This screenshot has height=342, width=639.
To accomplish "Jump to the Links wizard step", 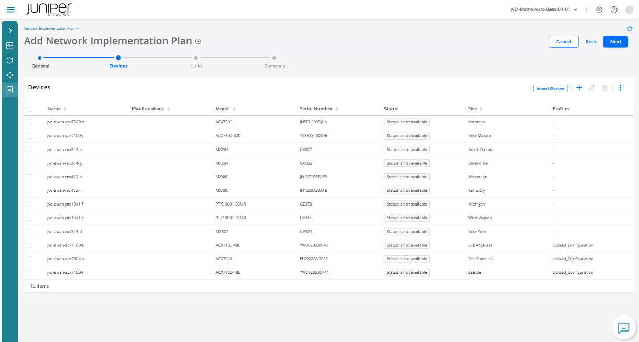I will pos(196,58).
